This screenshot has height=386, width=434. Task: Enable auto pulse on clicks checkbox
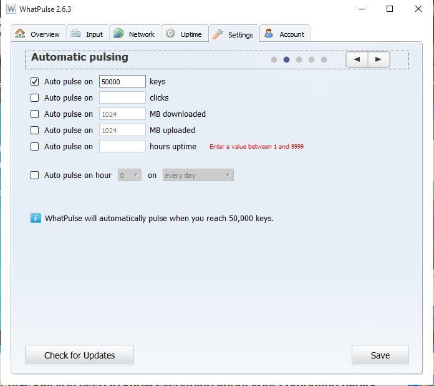coord(34,97)
